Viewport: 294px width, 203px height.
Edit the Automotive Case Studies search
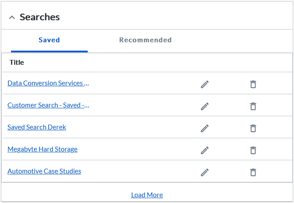[205, 173]
